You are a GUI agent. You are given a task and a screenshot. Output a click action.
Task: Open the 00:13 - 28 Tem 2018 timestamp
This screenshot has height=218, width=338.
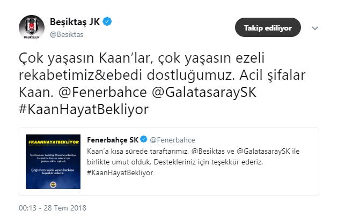pyautogui.click(x=53, y=208)
